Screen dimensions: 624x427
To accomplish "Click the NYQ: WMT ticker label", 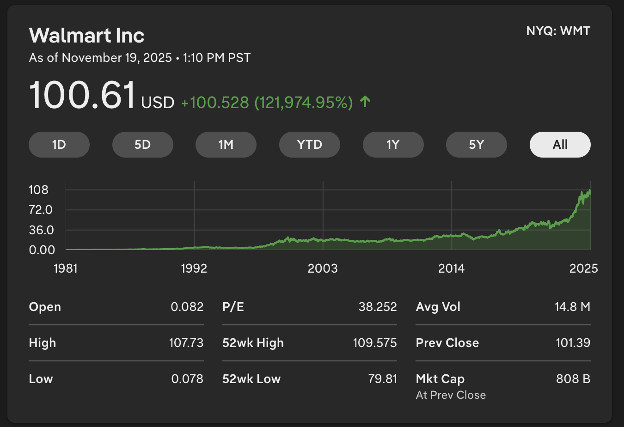I will [x=558, y=31].
